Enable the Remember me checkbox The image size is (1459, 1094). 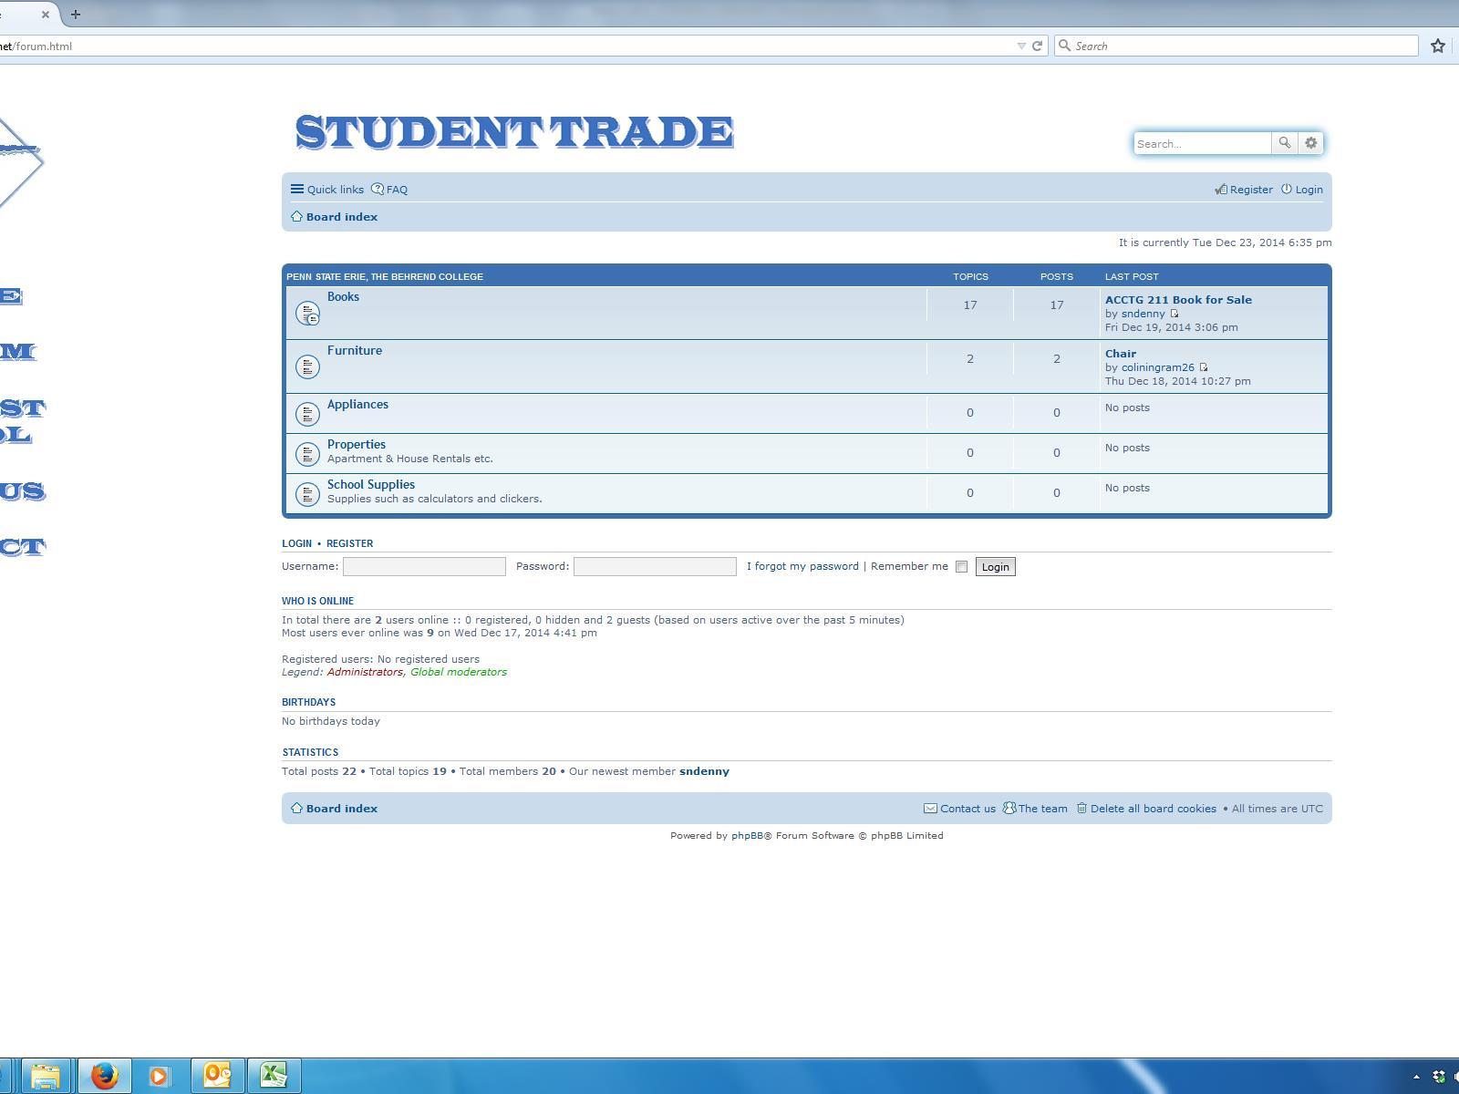pos(961,567)
